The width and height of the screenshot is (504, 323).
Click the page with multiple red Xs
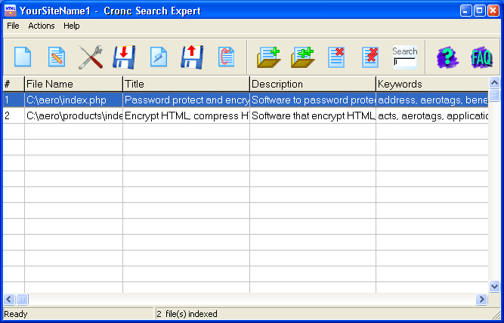pyautogui.click(x=370, y=57)
